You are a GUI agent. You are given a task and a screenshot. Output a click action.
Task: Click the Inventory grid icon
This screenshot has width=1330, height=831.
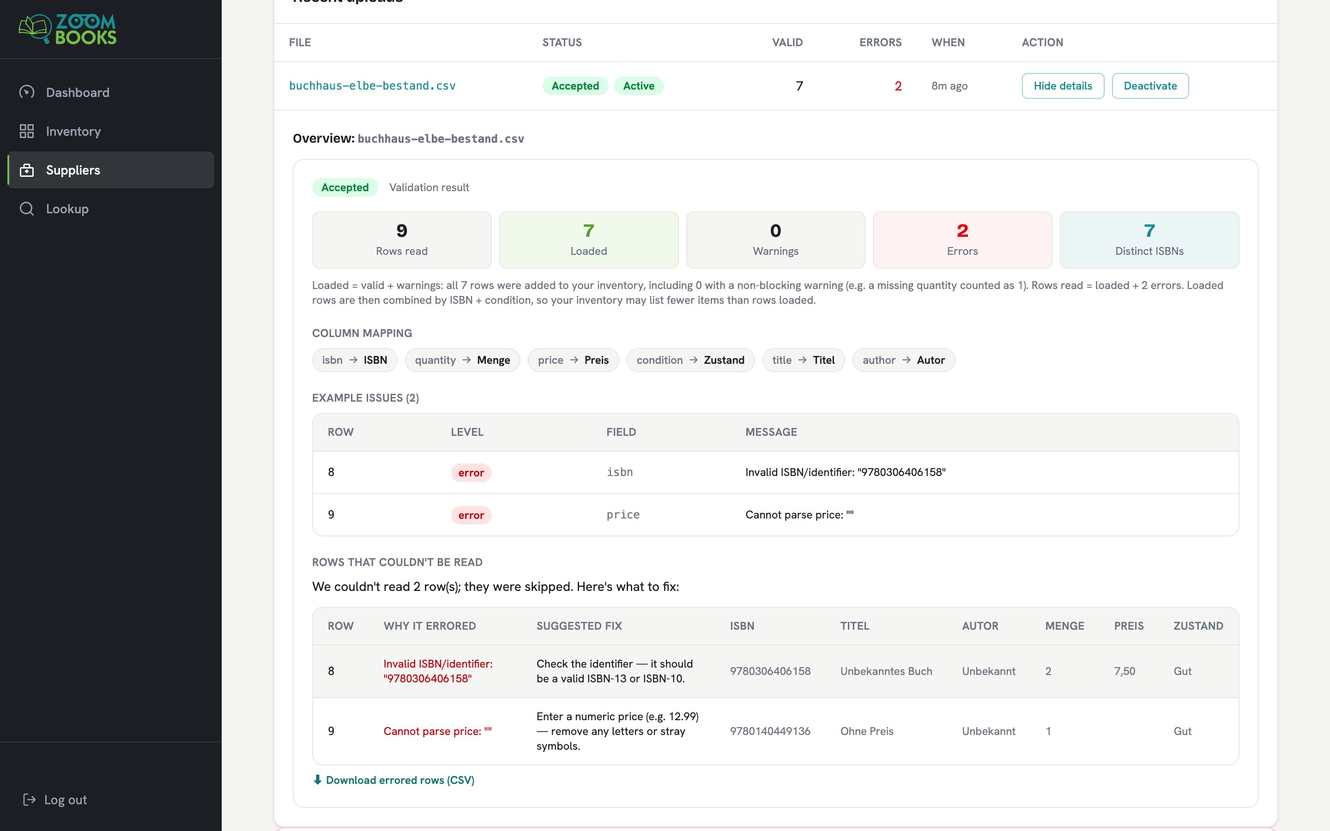27,131
